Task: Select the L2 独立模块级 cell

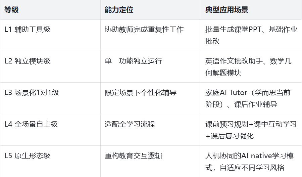Action: (27, 61)
